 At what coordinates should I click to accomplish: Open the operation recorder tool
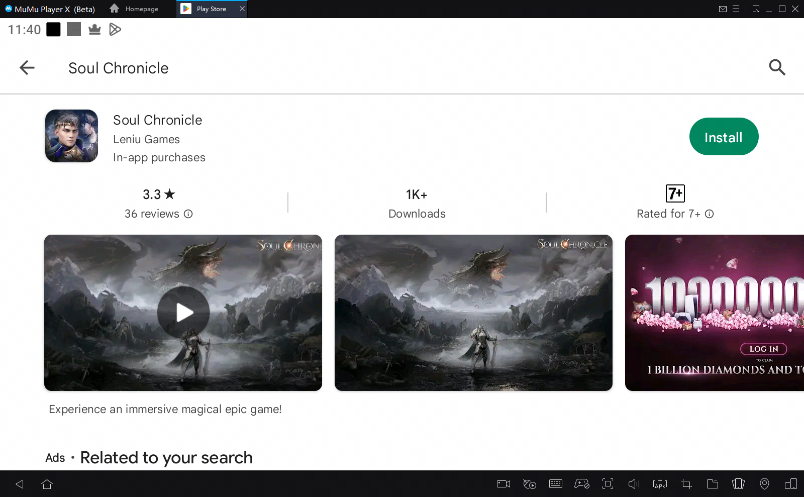click(x=530, y=484)
